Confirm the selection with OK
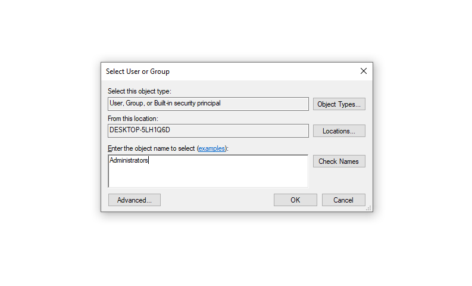 (295, 200)
